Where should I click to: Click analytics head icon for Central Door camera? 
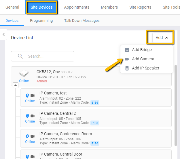(27, 157)
